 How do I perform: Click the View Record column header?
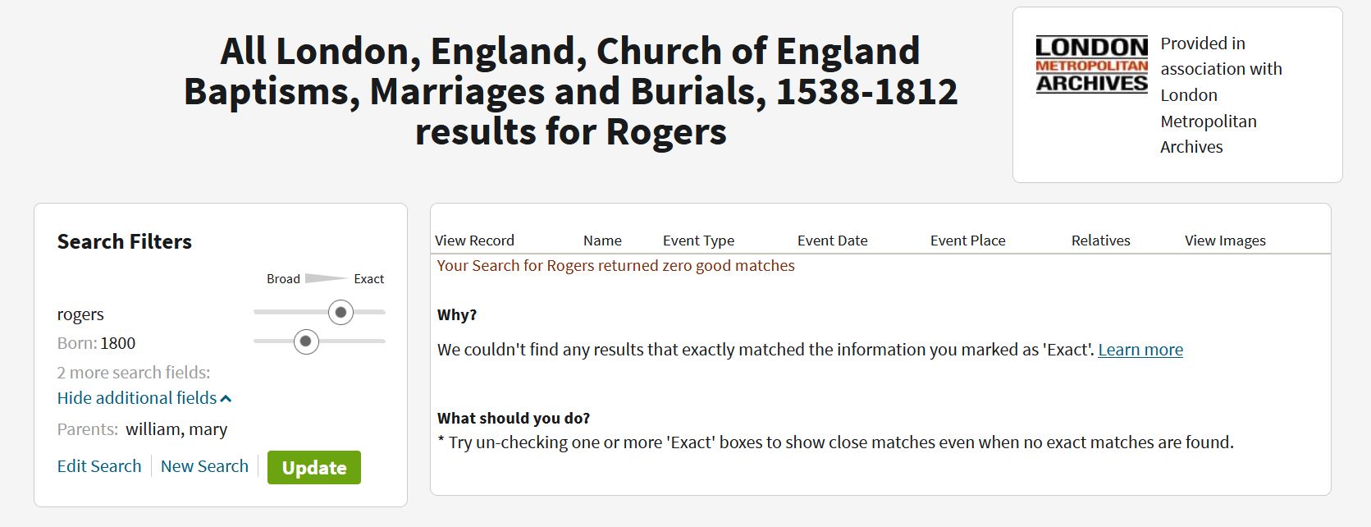tap(474, 241)
